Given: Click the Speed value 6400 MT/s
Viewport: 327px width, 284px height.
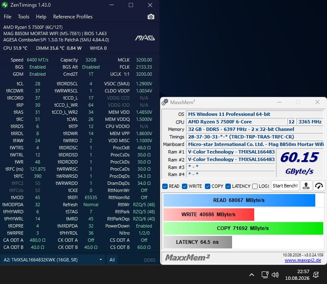Looking at the screenshot, I should (x=38, y=60).
